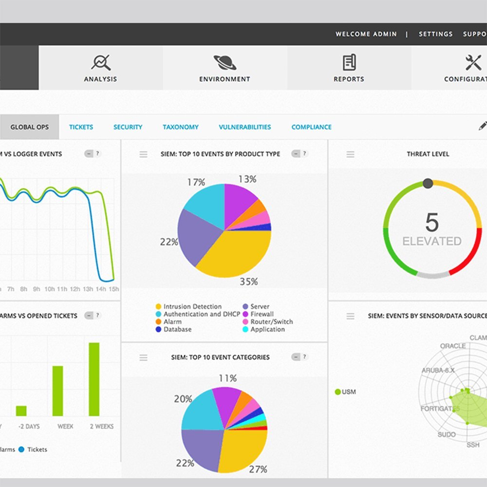This screenshot has width=487, height=487.
Task: Open the Environment planet icon
Action: point(225,62)
